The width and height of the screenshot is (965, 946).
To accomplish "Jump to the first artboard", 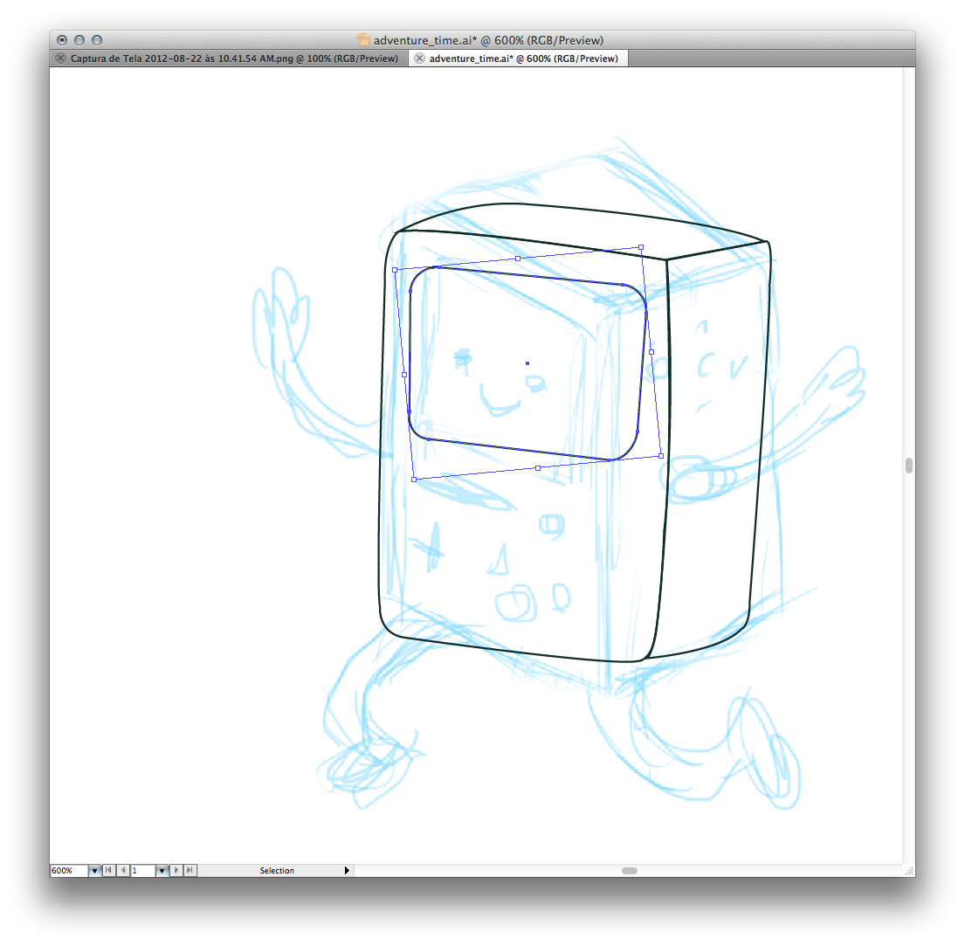I will [x=108, y=871].
